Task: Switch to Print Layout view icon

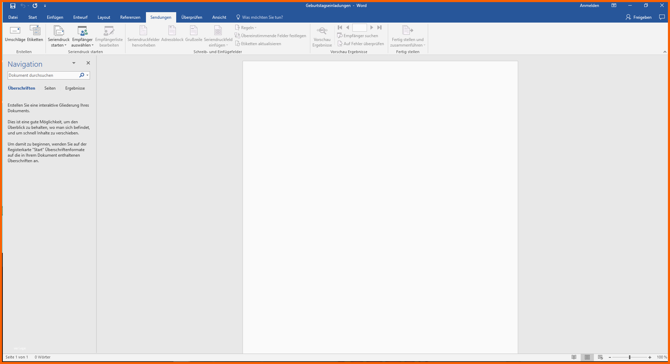Action: tap(587, 357)
